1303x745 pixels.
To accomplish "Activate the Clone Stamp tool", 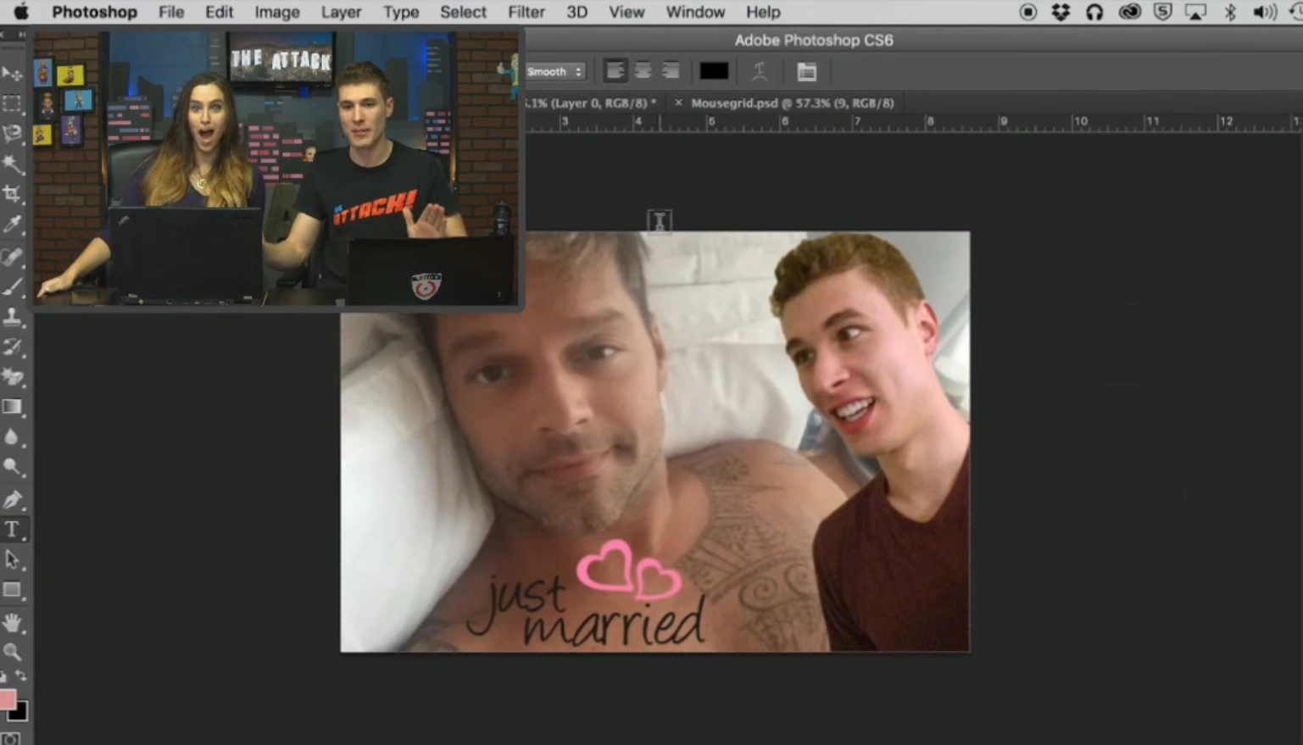I will (x=12, y=317).
